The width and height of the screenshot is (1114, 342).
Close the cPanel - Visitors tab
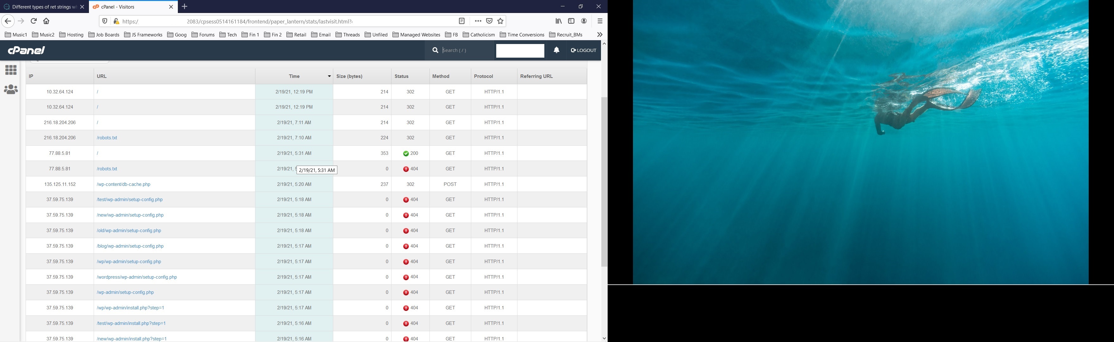(171, 7)
